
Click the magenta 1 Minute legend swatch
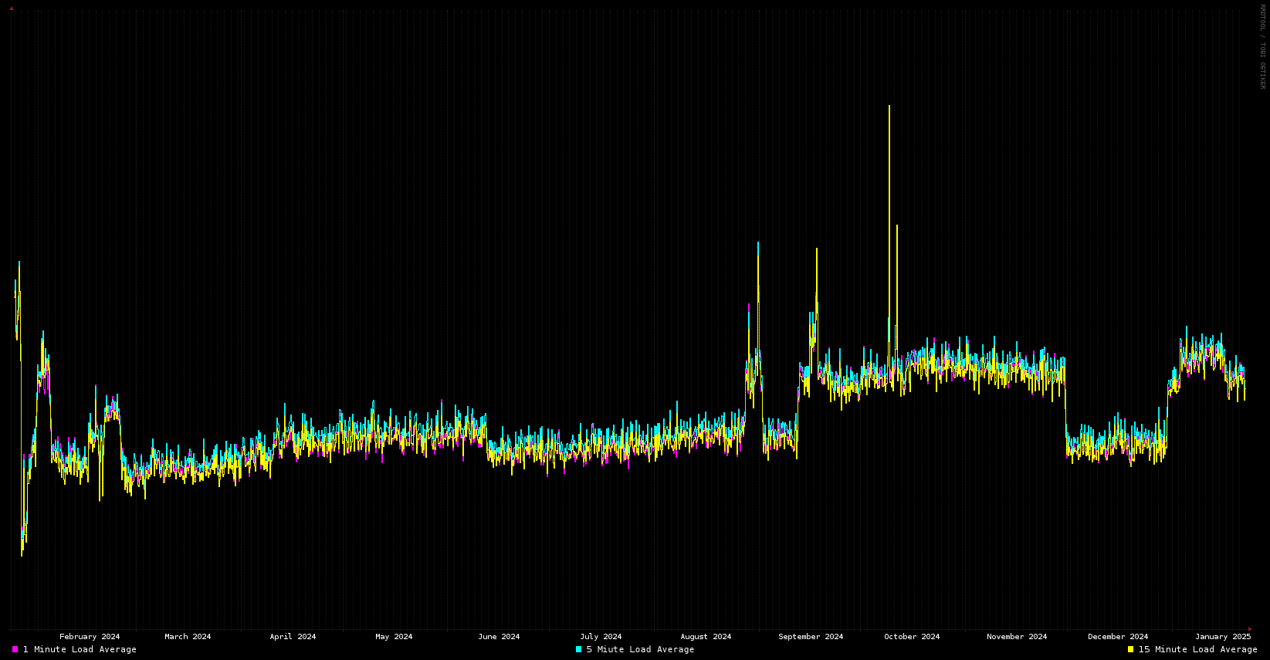pyautogui.click(x=15, y=649)
